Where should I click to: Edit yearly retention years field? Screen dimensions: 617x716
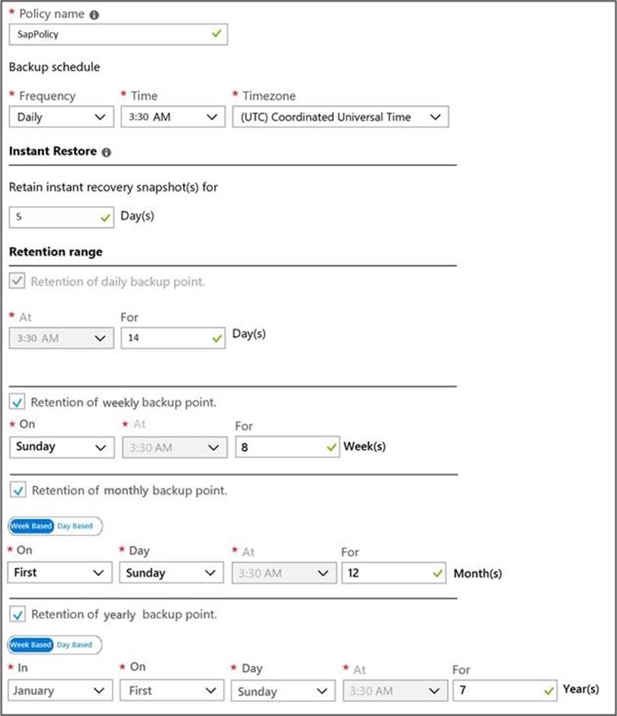click(x=498, y=691)
